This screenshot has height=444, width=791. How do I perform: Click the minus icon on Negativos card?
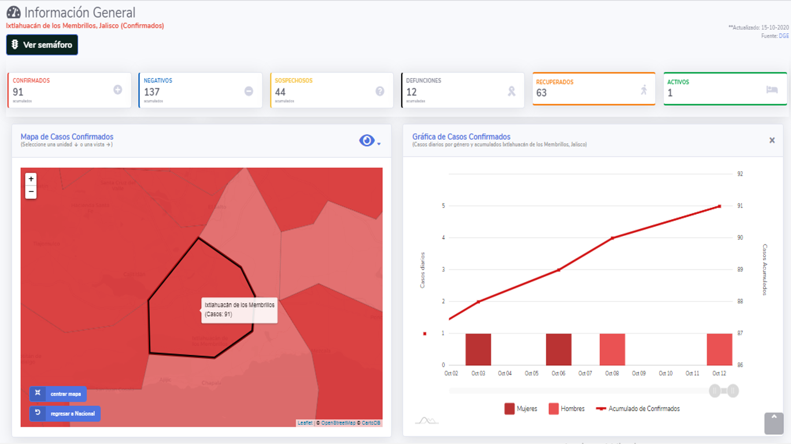249,91
